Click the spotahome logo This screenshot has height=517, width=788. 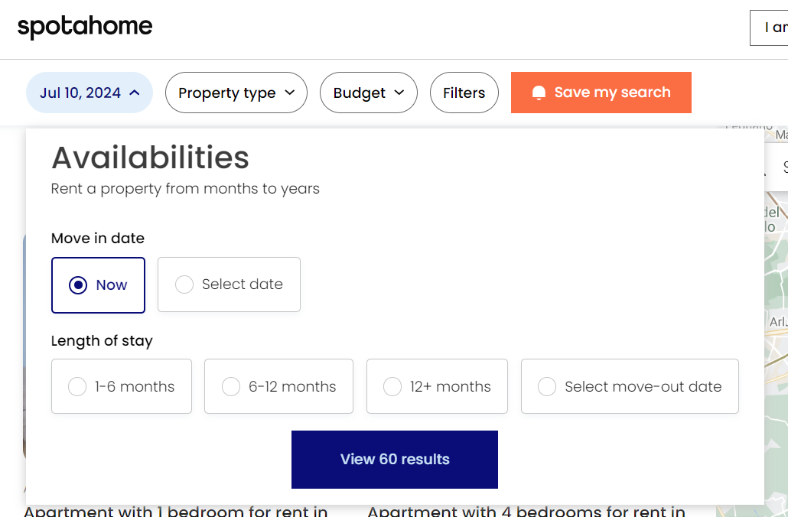click(x=85, y=28)
